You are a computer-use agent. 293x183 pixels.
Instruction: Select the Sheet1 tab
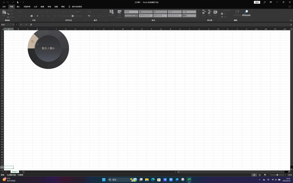coord(14,172)
